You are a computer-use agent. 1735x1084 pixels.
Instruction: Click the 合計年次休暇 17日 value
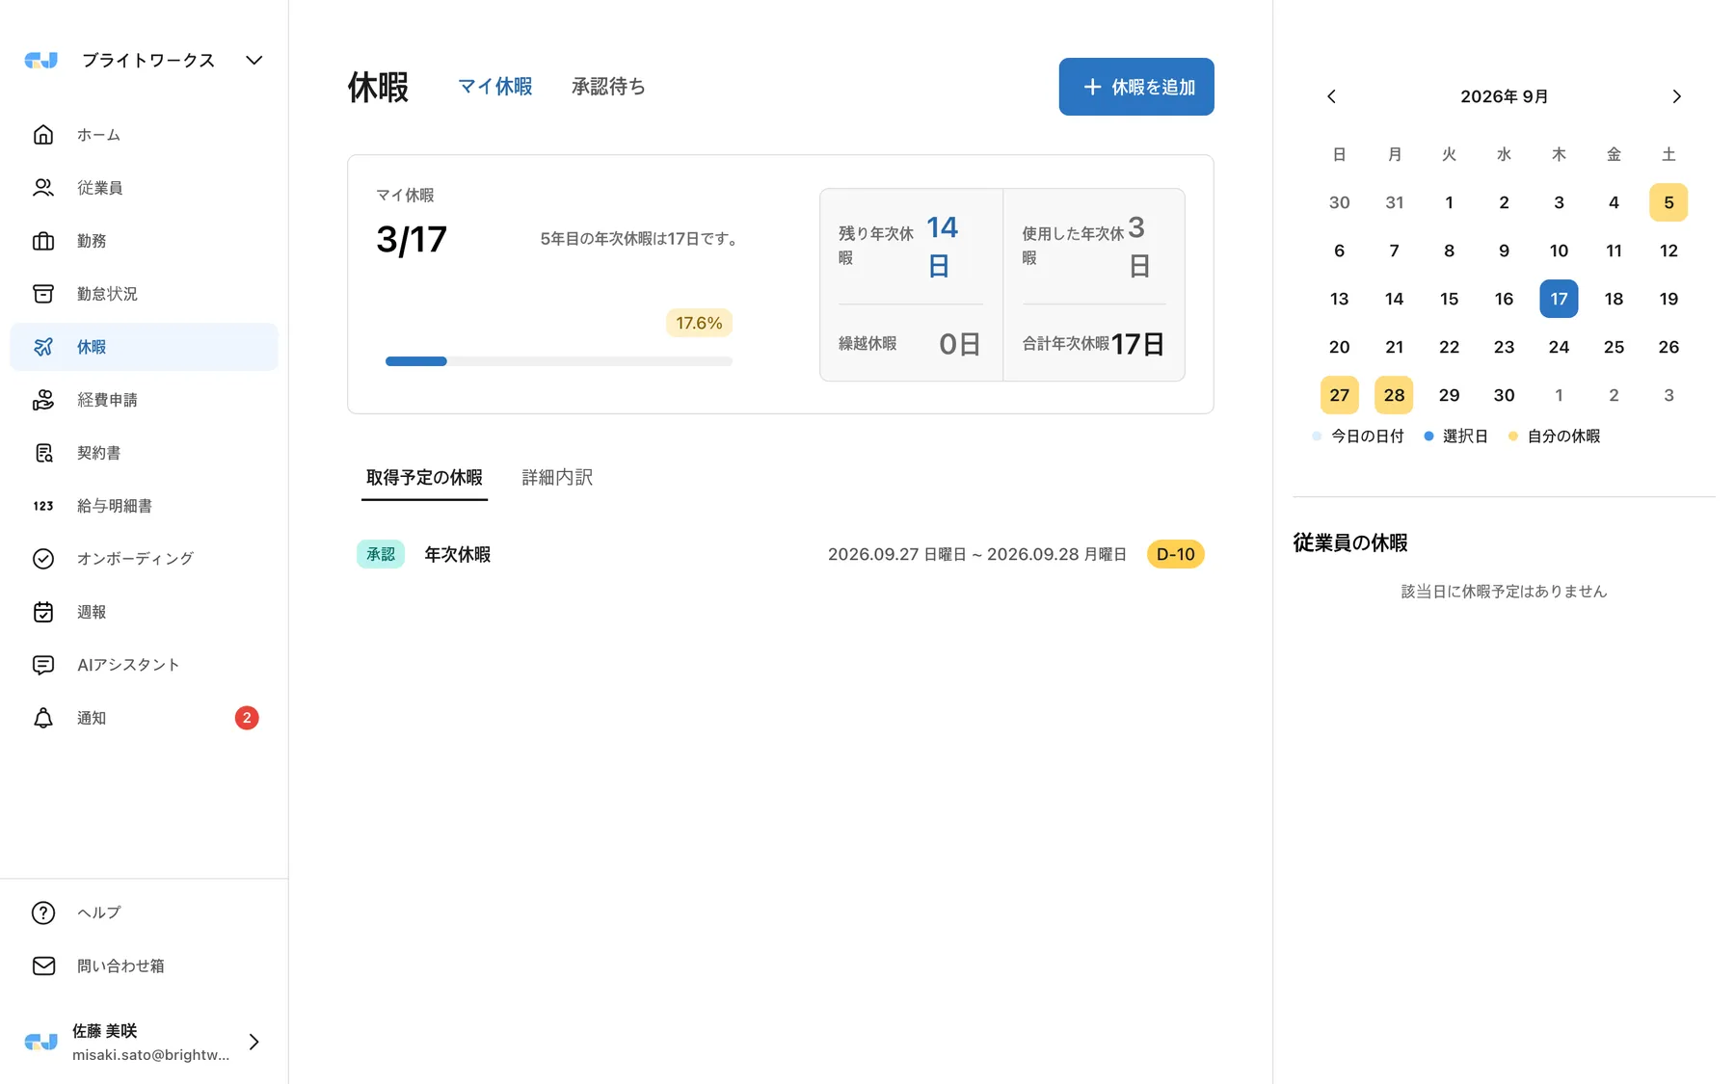pos(1138,344)
